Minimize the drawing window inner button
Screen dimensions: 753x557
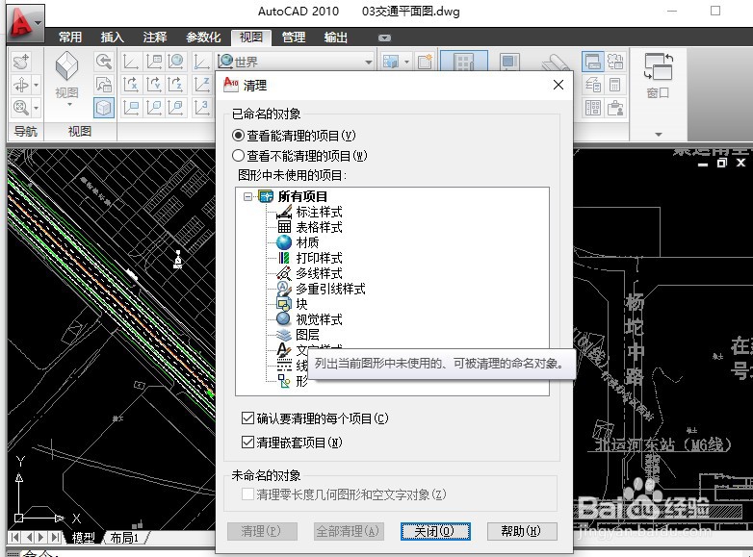click(x=703, y=165)
